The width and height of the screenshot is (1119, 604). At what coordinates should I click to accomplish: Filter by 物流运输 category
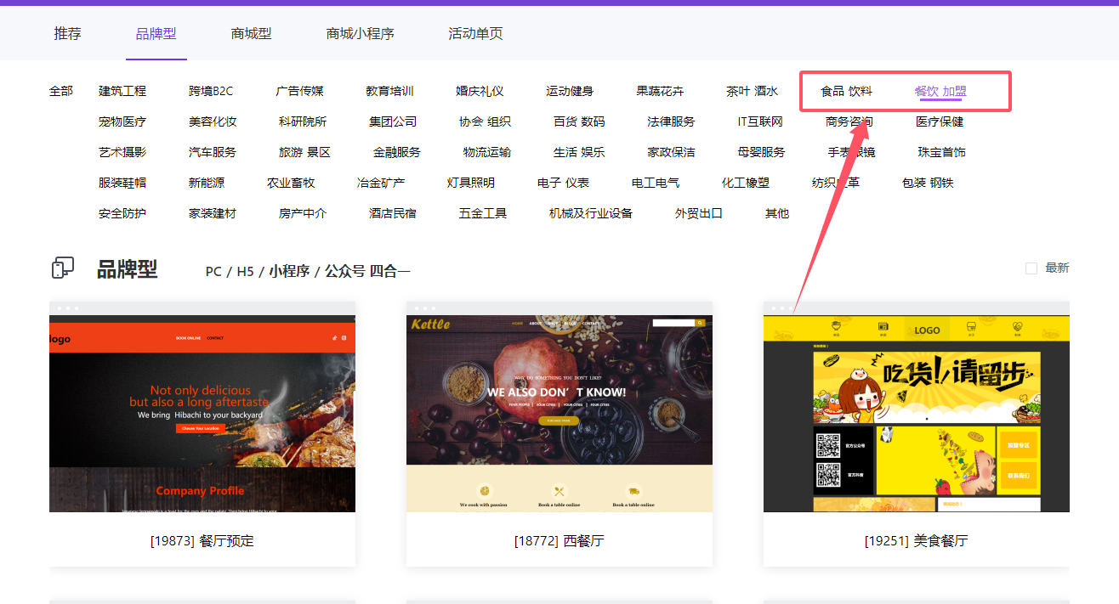(487, 152)
